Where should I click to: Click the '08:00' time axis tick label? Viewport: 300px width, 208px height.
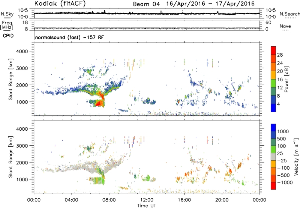tap(109, 200)
